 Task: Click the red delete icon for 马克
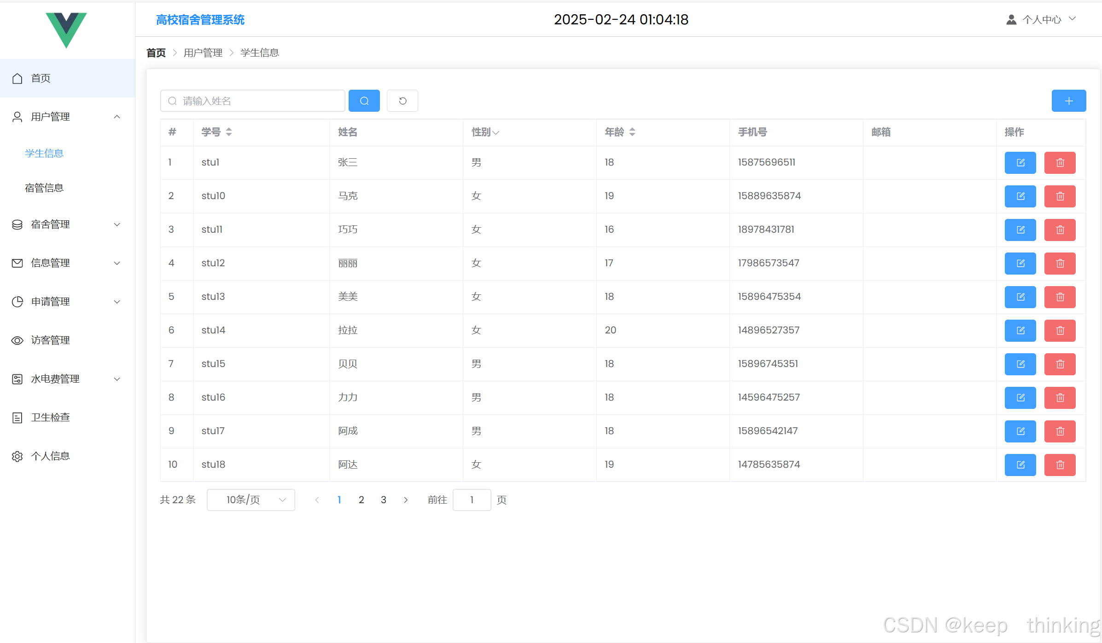pos(1060,196)
